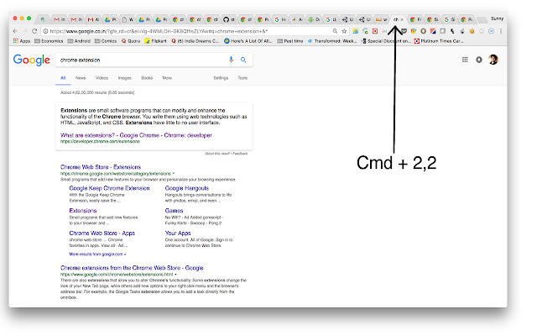Open Chrome's three-dot menu
The width and height of the screenshot is (537, 336).
[x=501, y=31]
